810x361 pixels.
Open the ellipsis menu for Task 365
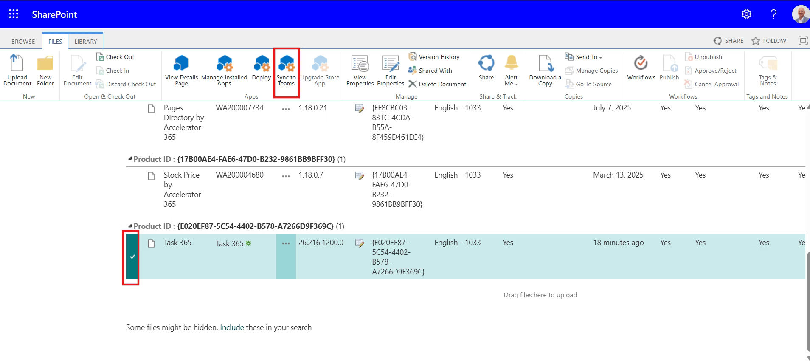coord(286,243)
